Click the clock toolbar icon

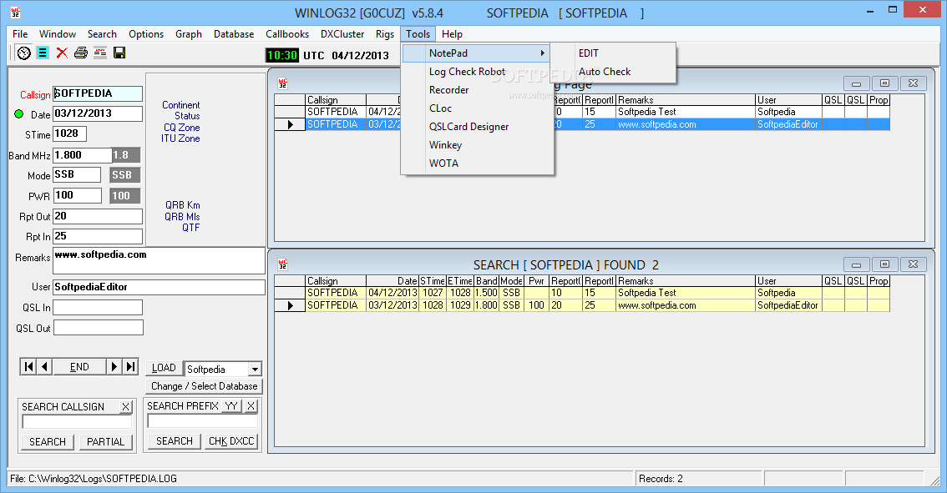point(23,53)
